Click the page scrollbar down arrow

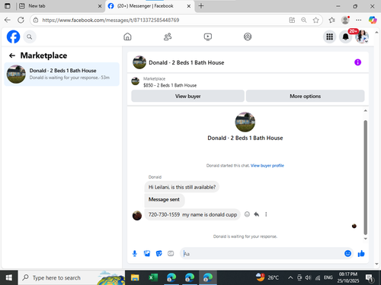(376, 264)
